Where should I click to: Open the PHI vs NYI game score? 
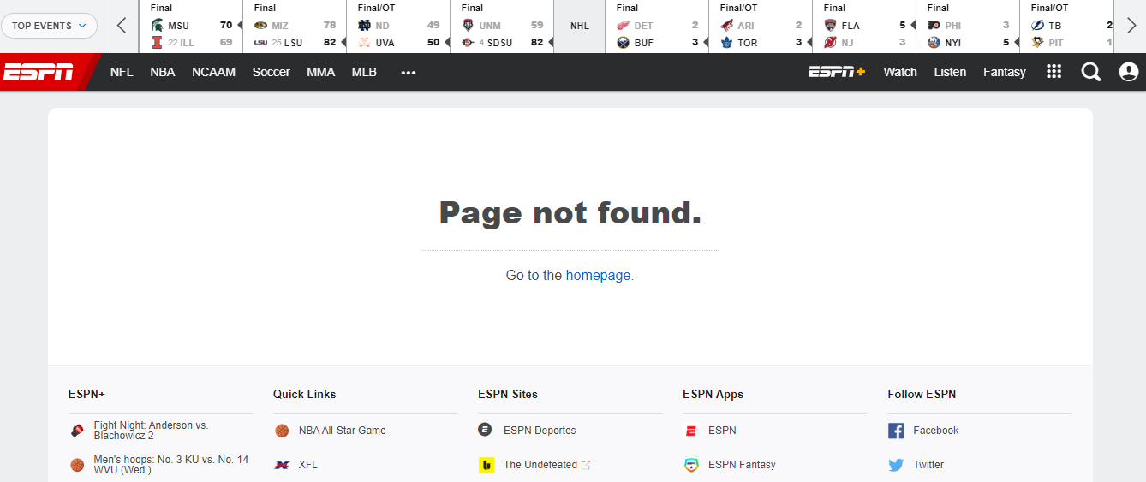pyautogui.click(x=968, y=27)
